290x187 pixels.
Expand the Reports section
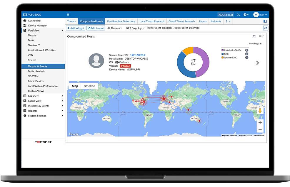pyautogui.click(x=62, y=111)
